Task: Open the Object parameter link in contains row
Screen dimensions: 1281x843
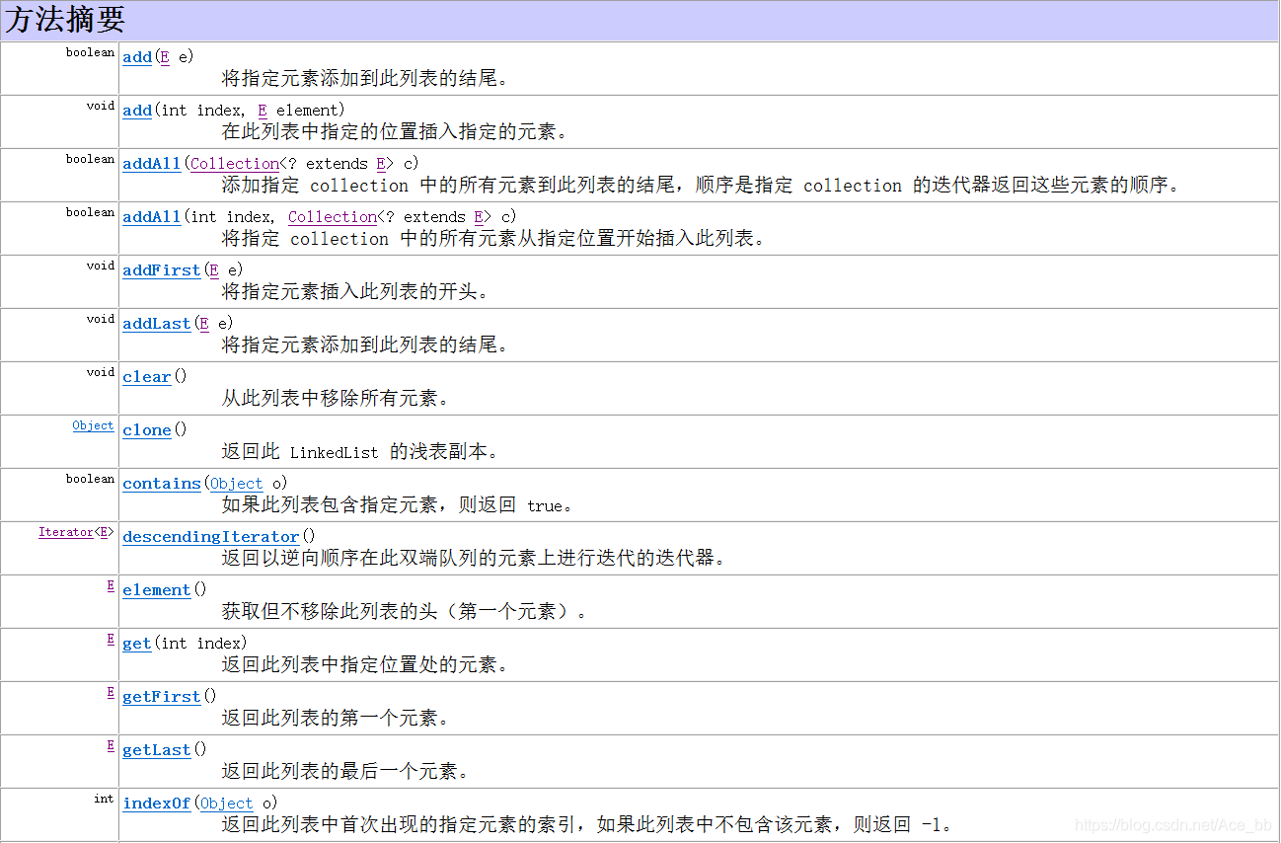Action: 237,484
